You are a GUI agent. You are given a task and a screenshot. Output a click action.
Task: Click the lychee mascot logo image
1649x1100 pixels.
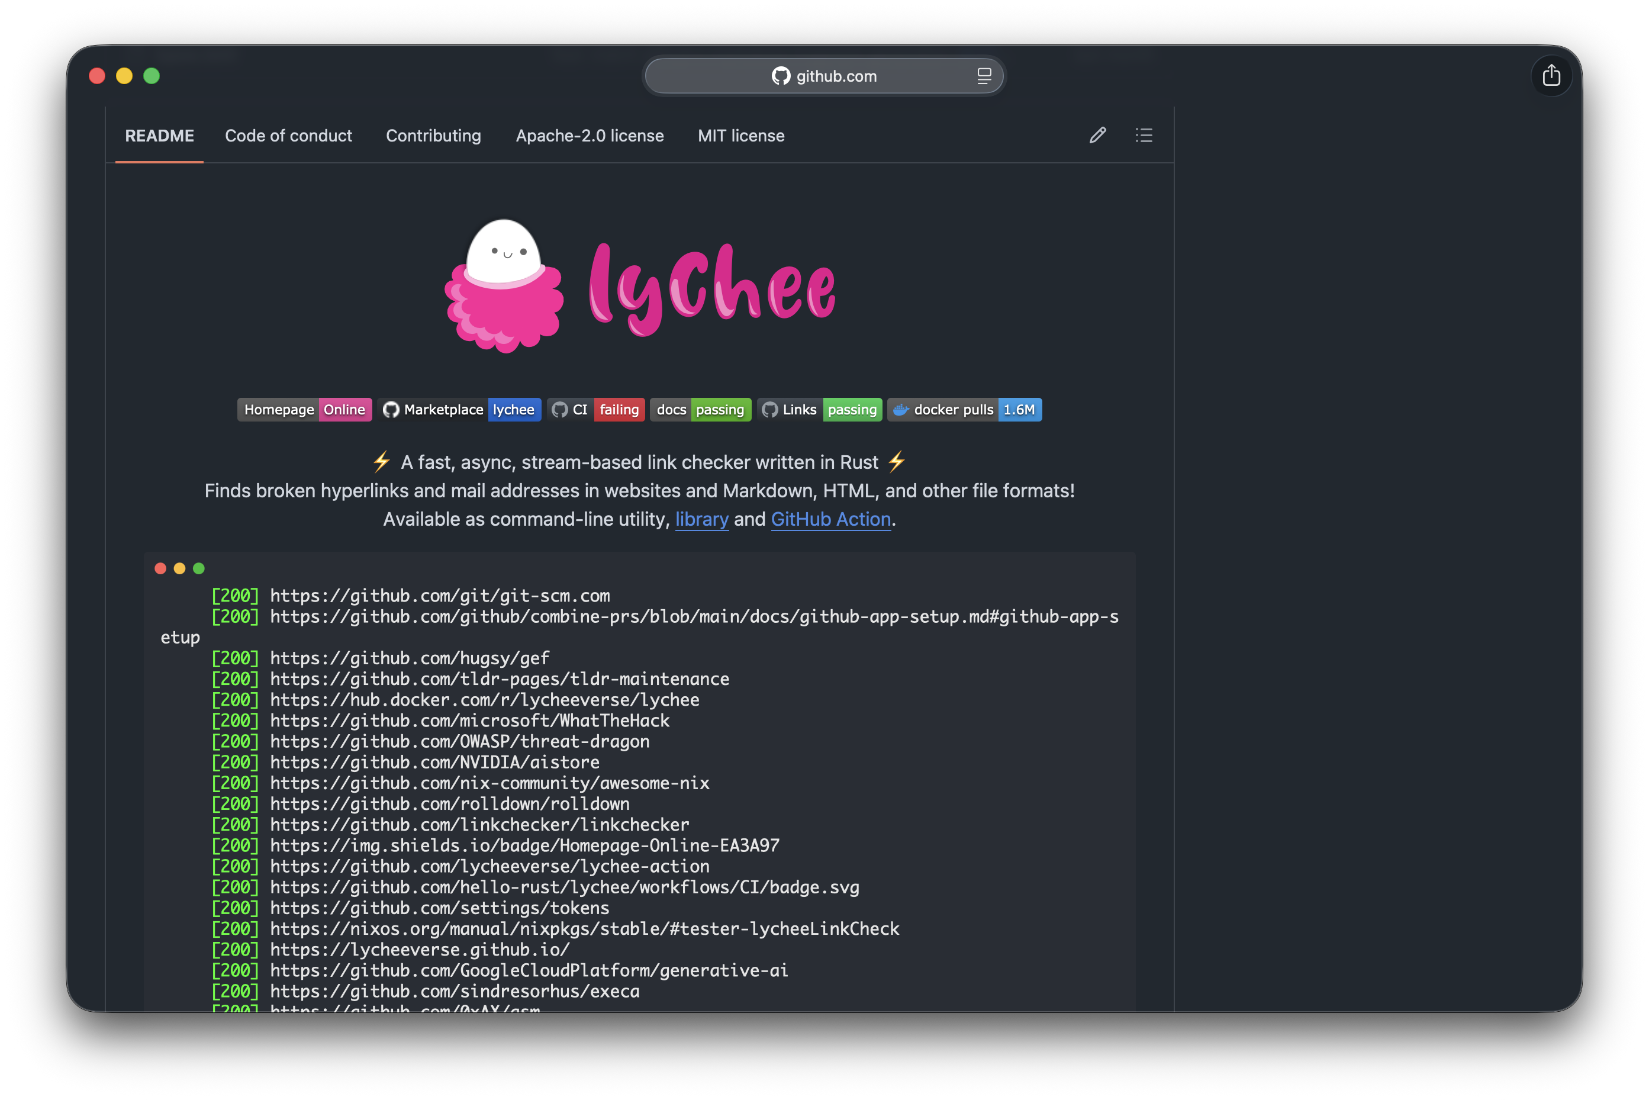click(x=504, y=285)
